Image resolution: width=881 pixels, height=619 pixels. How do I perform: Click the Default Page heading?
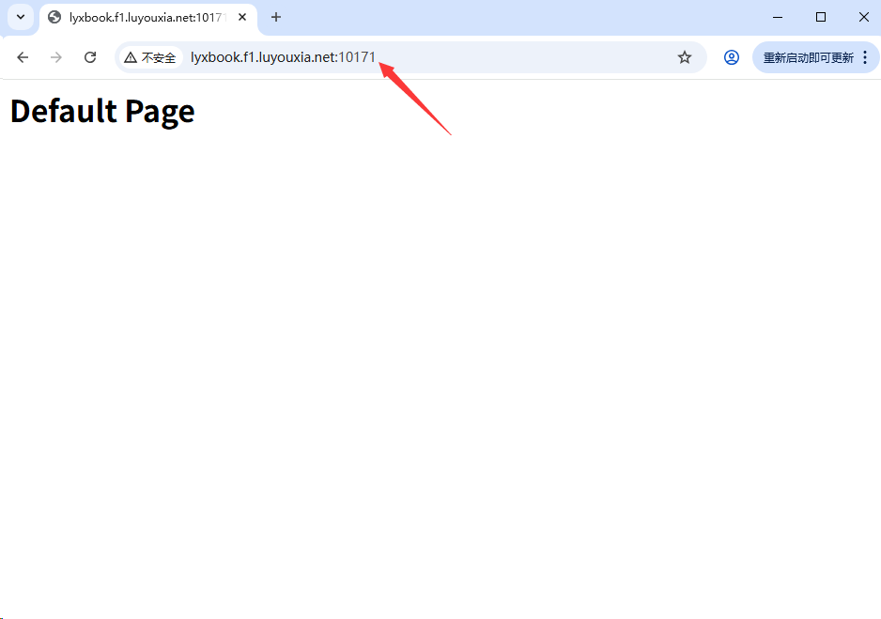(x=102, y=111)
